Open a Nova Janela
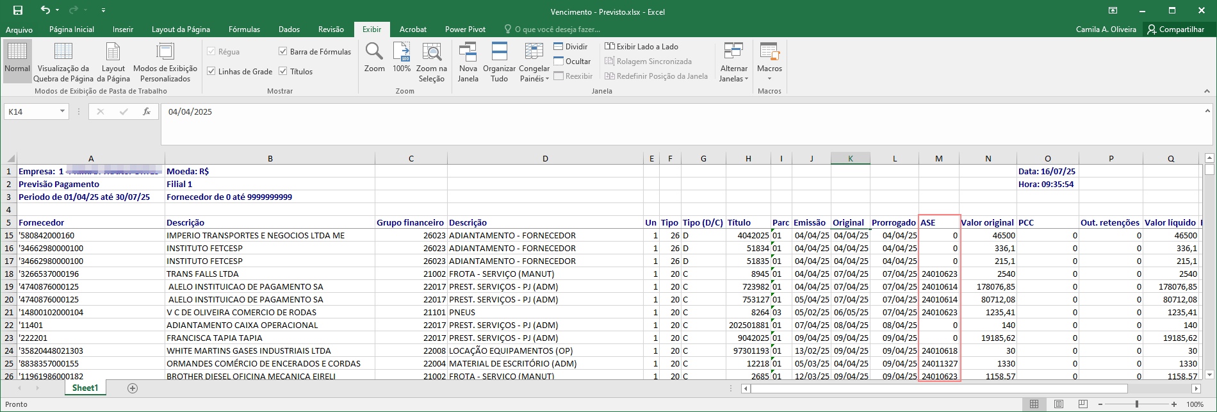This screenshot has width=1217, height=412. tap(468, 61)
